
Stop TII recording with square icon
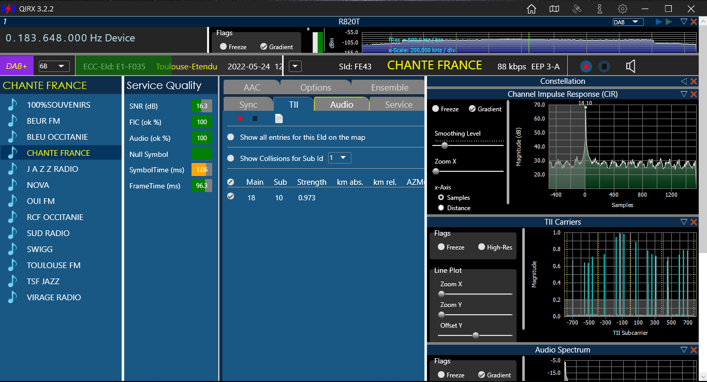pos(255,119)
